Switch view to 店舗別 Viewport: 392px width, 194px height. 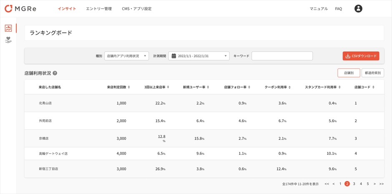349,73
